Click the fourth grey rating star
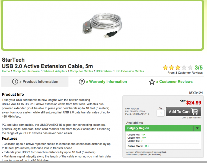 coord(184,68)
